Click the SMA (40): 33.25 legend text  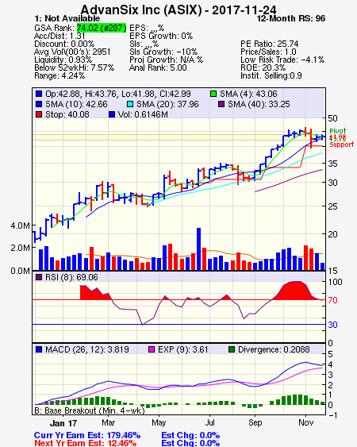[259, 104]
